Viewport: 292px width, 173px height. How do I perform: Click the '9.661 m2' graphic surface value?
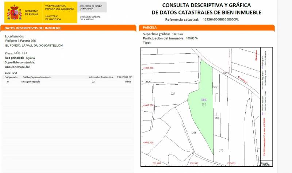tap(177, 34)
